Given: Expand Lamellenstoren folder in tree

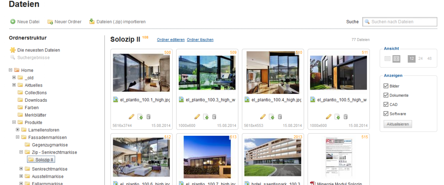Looking at the screenshot, I should [x=18, y=130].
